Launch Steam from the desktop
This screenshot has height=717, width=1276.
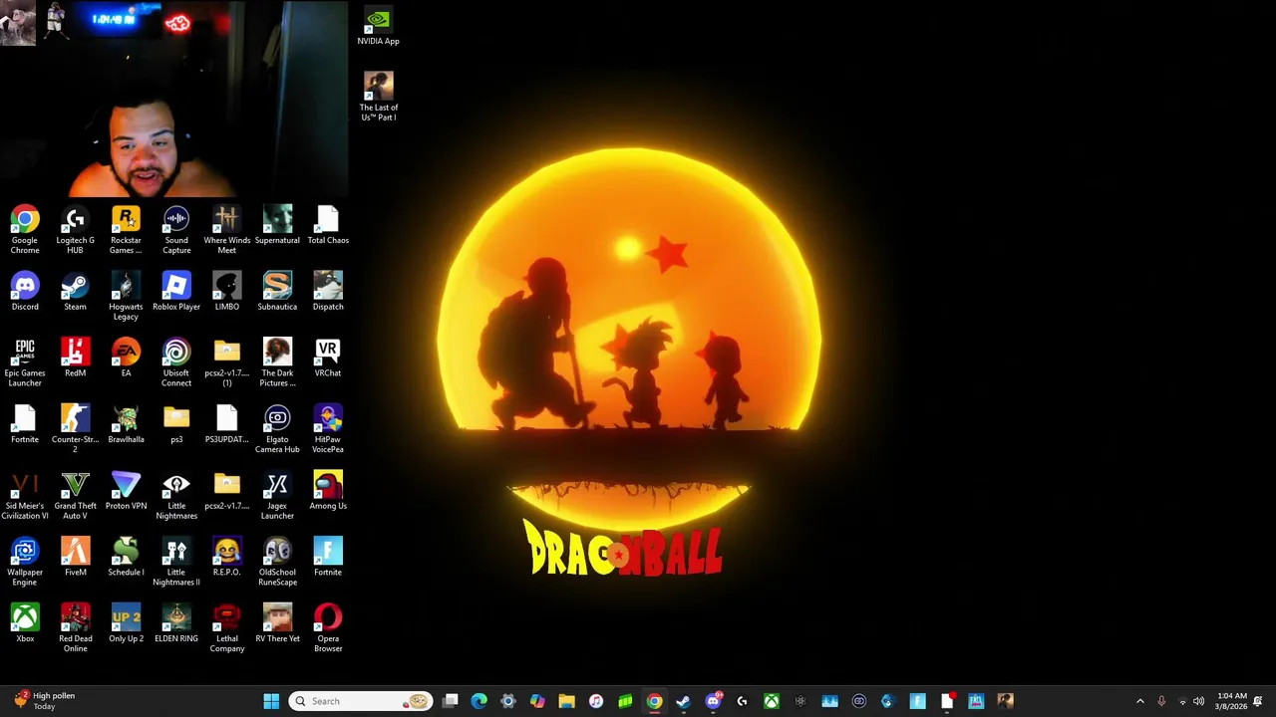(75, 292)
